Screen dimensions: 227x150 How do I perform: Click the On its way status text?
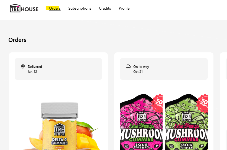[141, 67]
